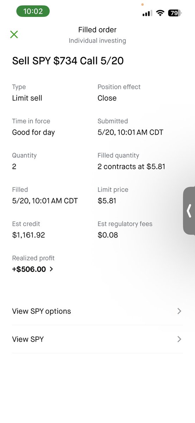This screenshot has width=195, height=423.
Task: Tap the green 10:02 time pill
Action: point(33,11)
